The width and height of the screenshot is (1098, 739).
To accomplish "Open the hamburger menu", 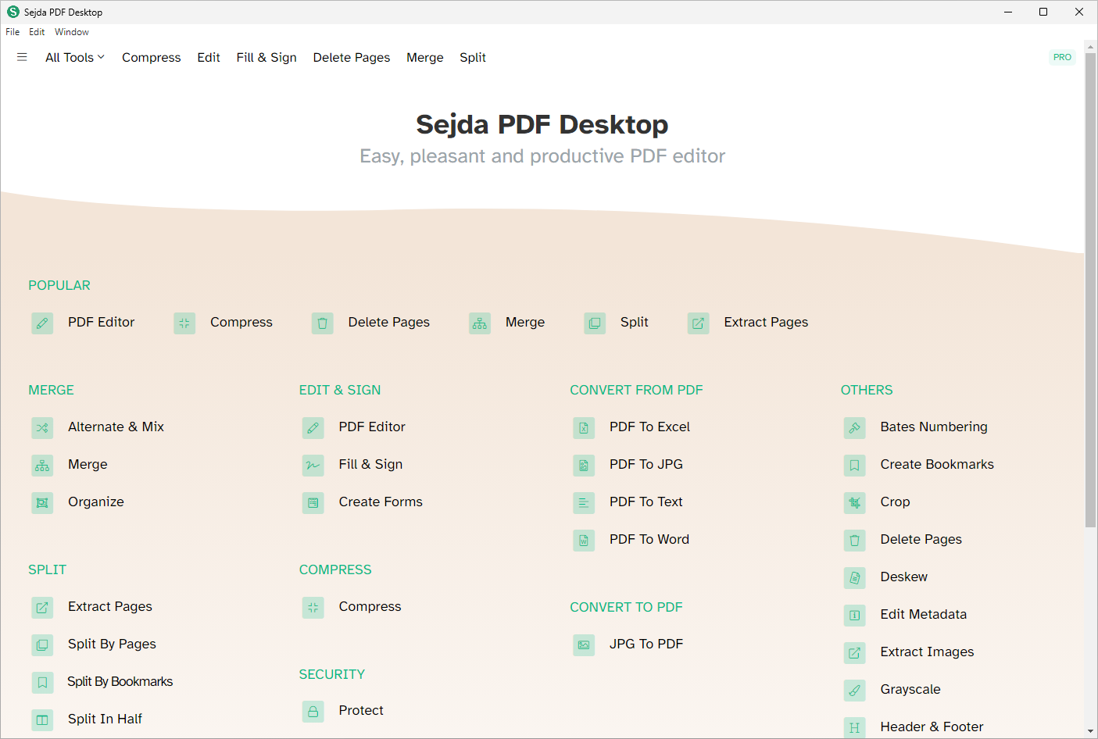I will pos(22,57).
